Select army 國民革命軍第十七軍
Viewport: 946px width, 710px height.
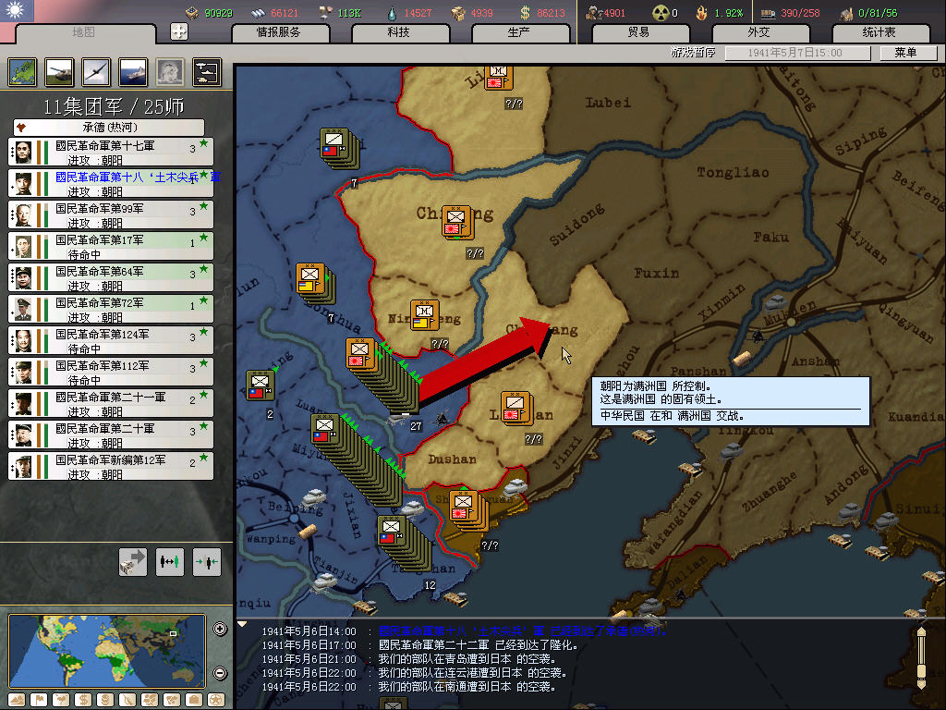tap(111, 152)
